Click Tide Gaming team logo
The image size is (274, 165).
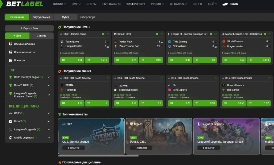click(169, 42)
